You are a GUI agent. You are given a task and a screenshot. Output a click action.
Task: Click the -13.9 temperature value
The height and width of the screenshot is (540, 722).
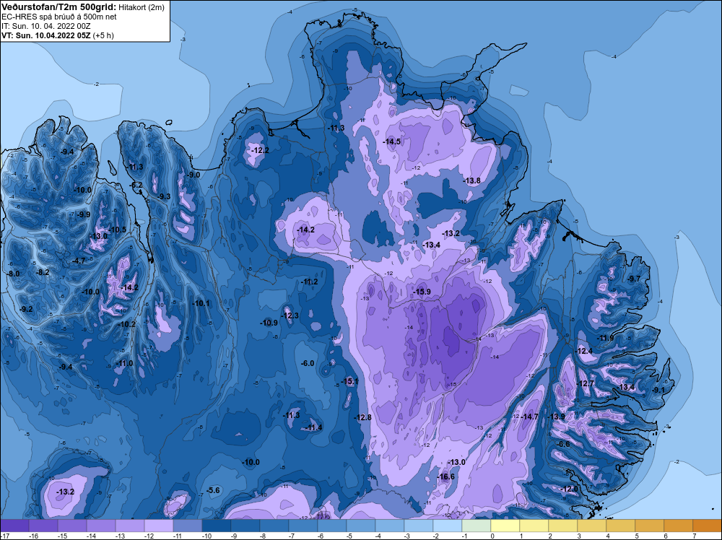coord(556,417)
